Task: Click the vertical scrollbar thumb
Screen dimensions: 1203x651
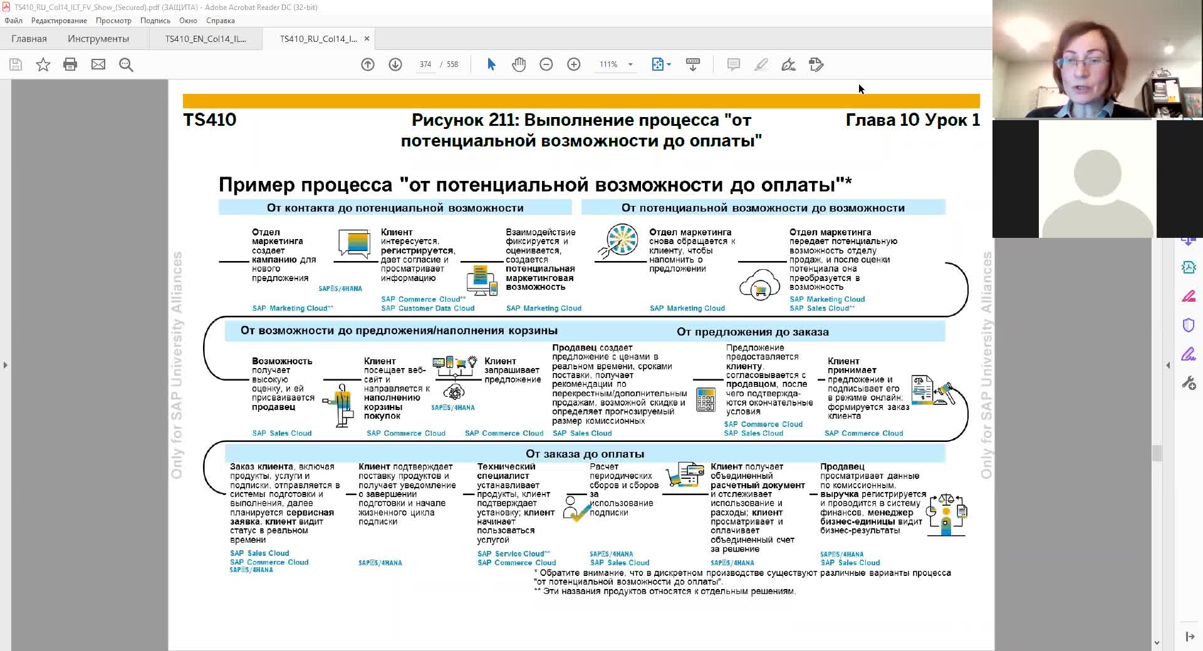Action: (x=1157, y=453)
